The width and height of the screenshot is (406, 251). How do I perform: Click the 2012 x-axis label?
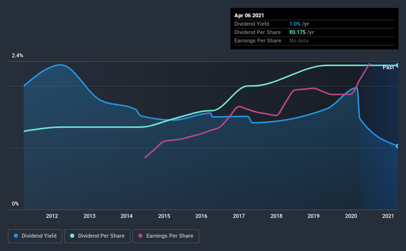(x=52, y=216)
